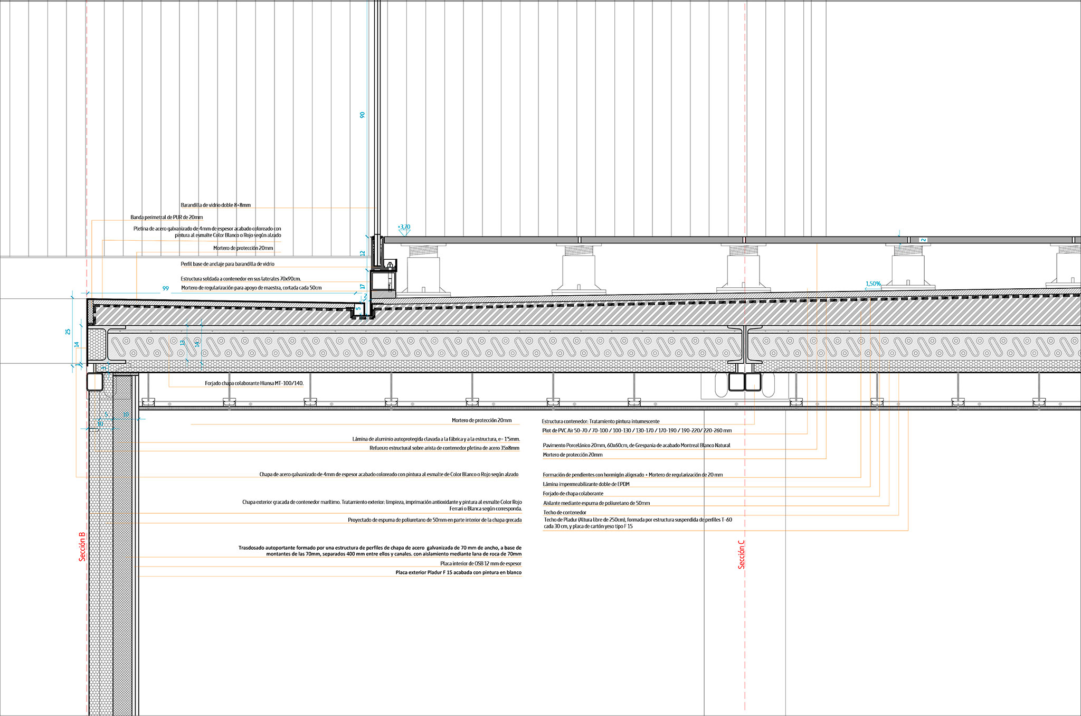Click 'Aislante mediante espuma de poliuretano de 50mm'
Viewport: 1081px width, 716px height.
pyautogui.click(x=596, y=503)
